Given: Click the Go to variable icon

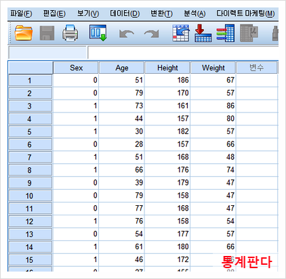Looking at the screenshot, I should pos(203,33).
